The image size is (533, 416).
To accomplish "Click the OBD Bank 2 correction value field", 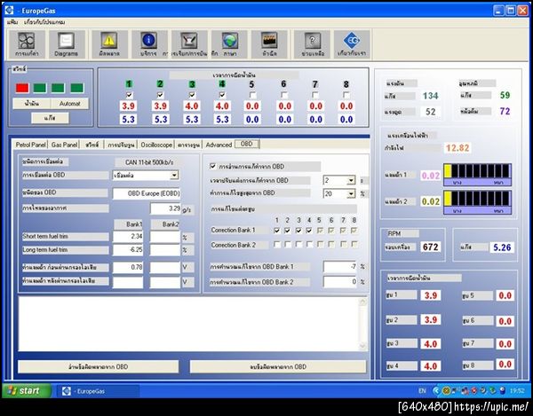I will point(340,282).
